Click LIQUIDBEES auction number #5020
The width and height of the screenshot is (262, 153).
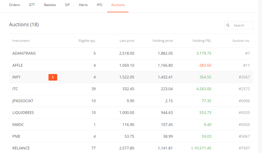coord(244,113)
